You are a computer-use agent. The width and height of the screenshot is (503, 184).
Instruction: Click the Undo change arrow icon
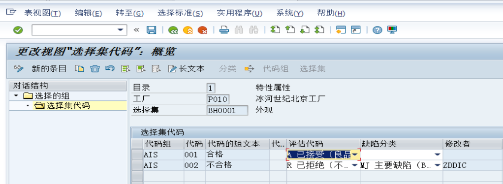(x=110, y=68)
